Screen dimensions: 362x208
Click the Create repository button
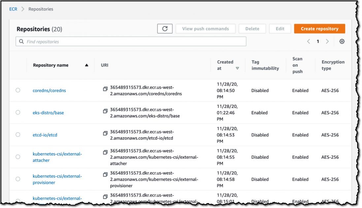[x=319, y=29]
